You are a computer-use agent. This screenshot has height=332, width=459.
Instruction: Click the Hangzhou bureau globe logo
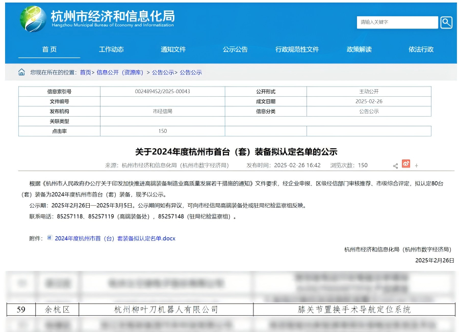tap(33, 19)
